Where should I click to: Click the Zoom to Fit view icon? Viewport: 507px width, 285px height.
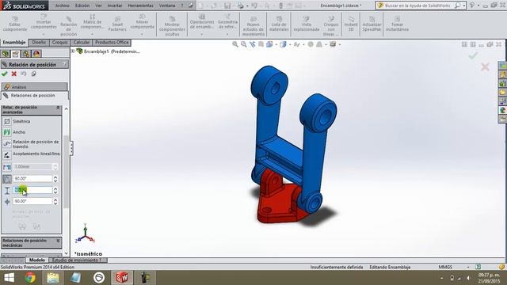coord(235,44)
